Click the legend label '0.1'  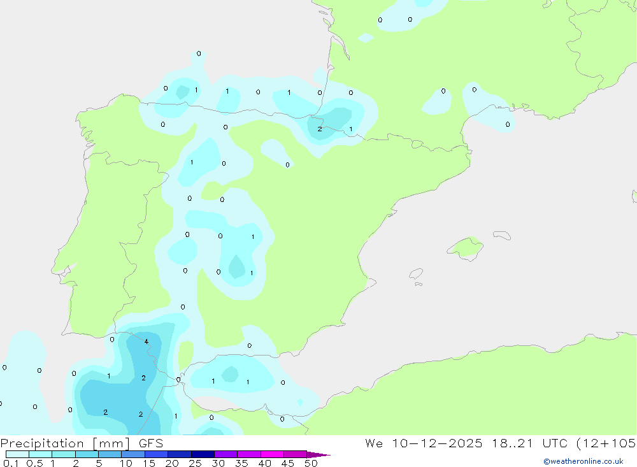coord(10,463)
